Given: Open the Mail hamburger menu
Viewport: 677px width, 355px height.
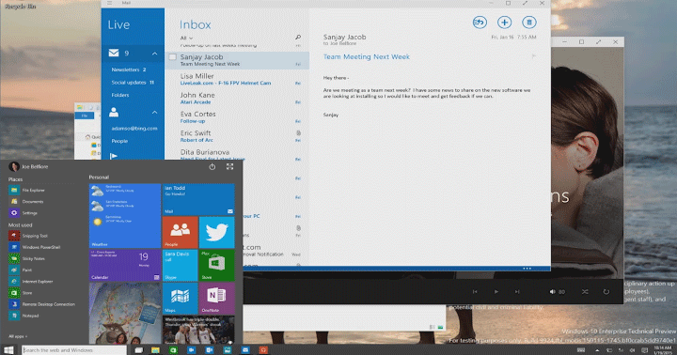Looking at the screenshot, I should point(110,3).
